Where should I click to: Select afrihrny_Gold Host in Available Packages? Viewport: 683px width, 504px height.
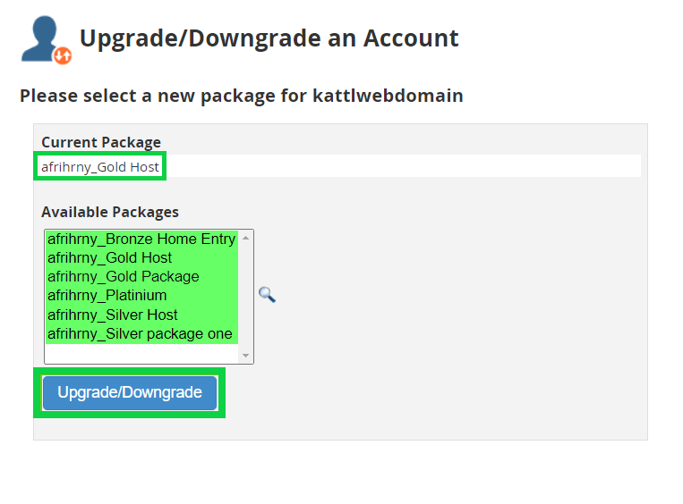point(109,258)
